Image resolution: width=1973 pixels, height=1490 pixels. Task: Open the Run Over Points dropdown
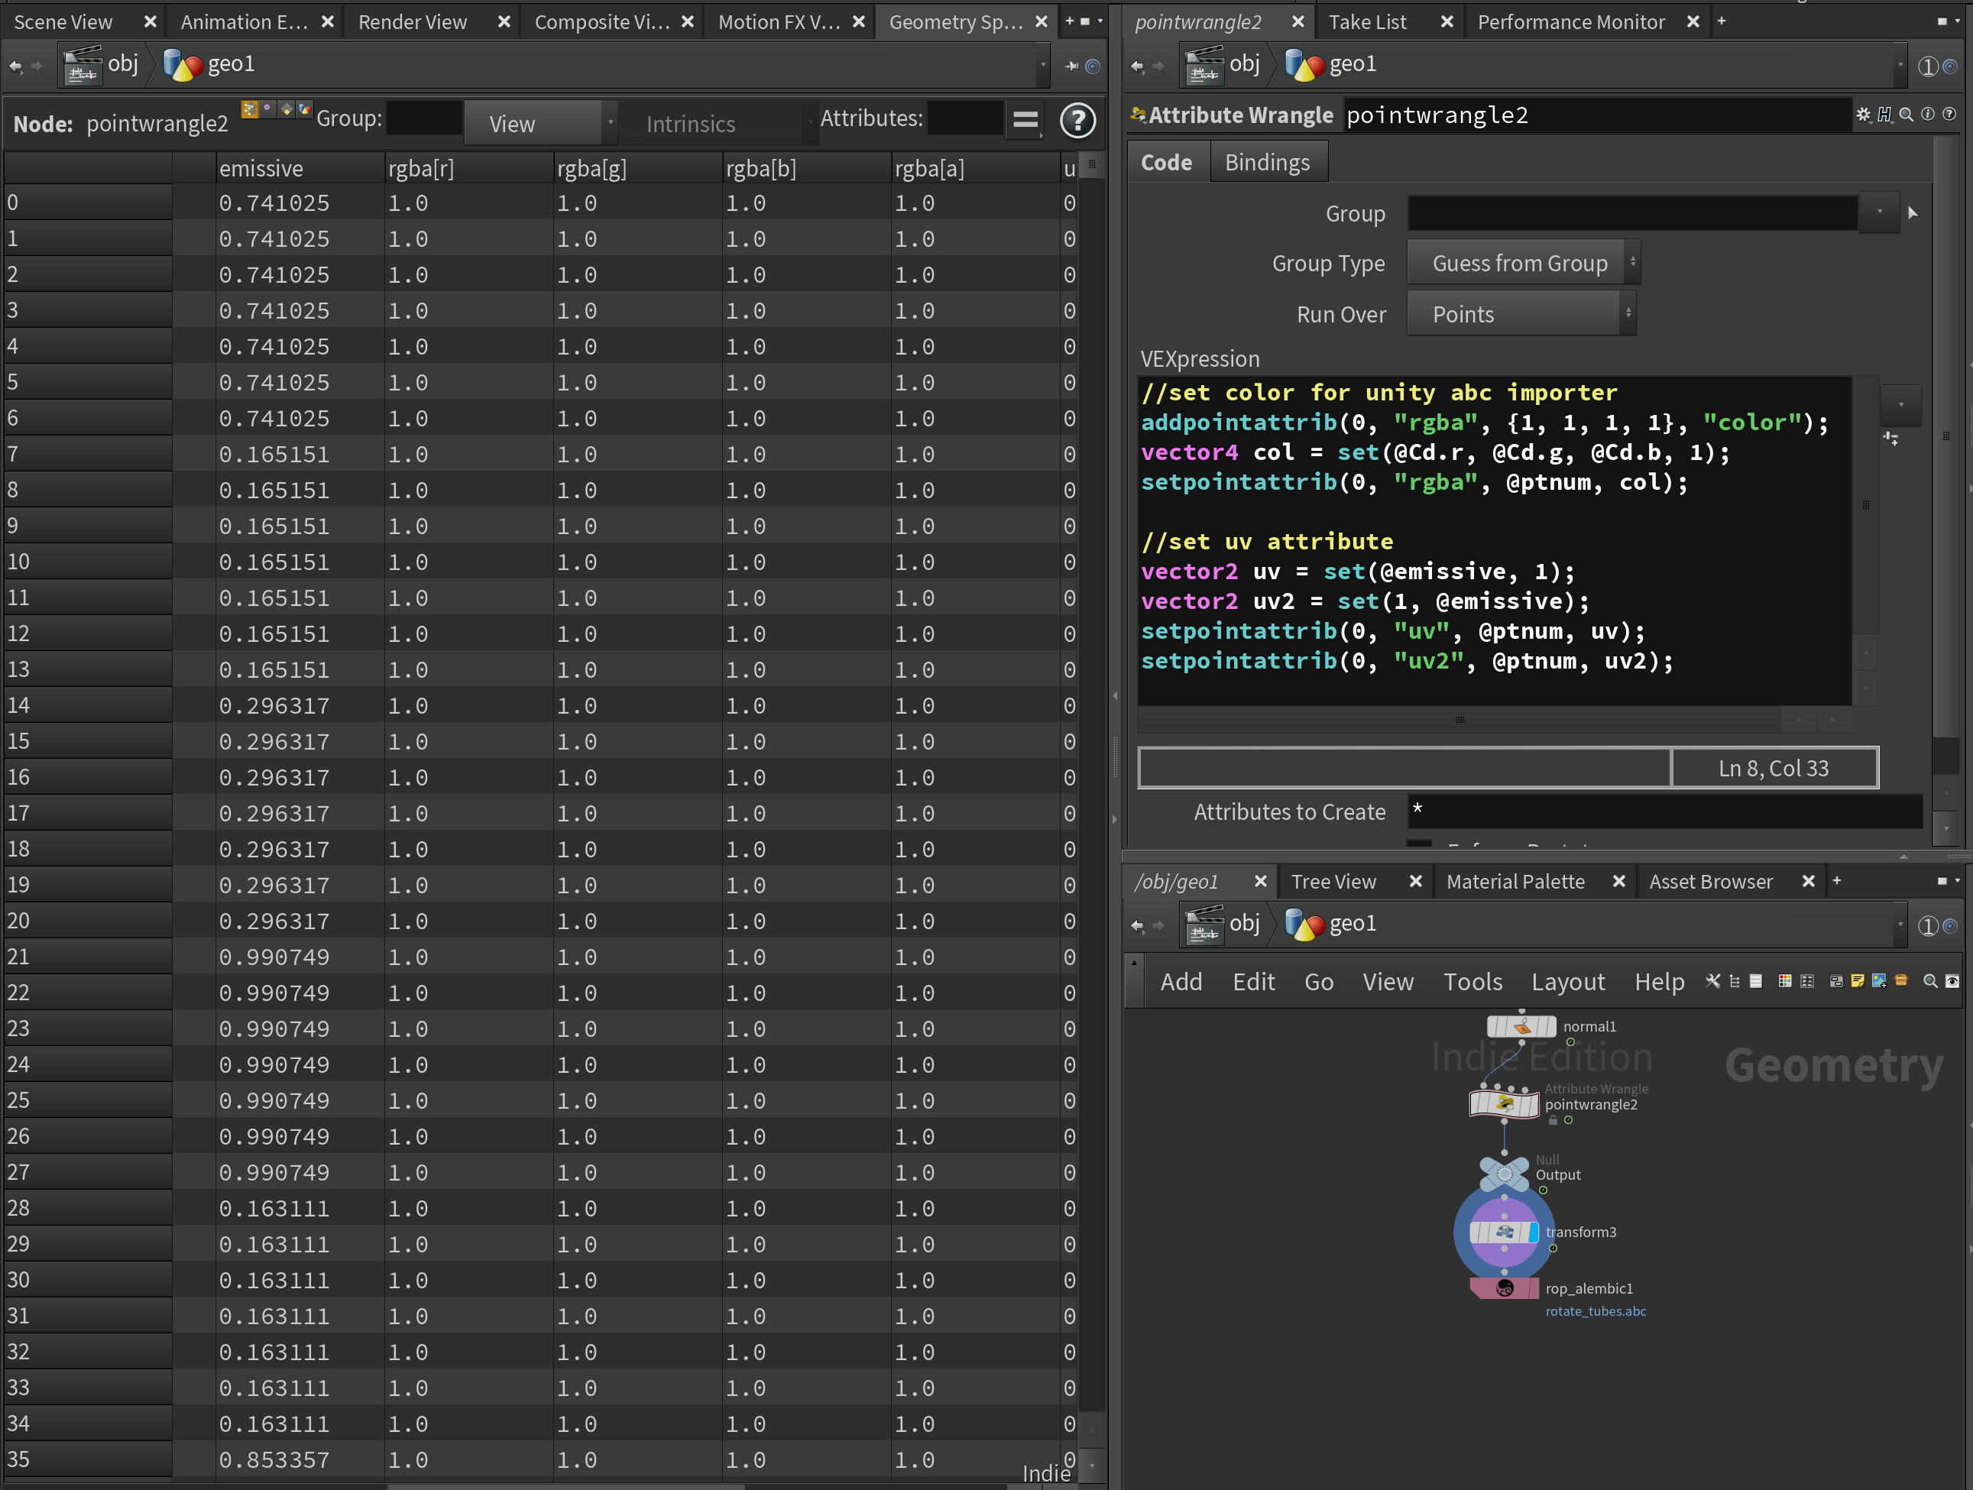[x=1521, y=313]
